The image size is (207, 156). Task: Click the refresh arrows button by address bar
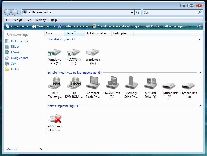point(138,12)
